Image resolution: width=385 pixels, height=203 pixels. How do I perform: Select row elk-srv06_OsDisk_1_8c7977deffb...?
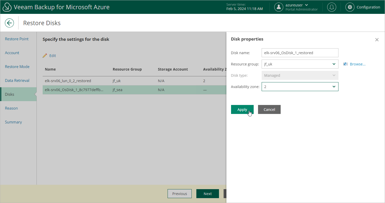(x=134, y=90)
